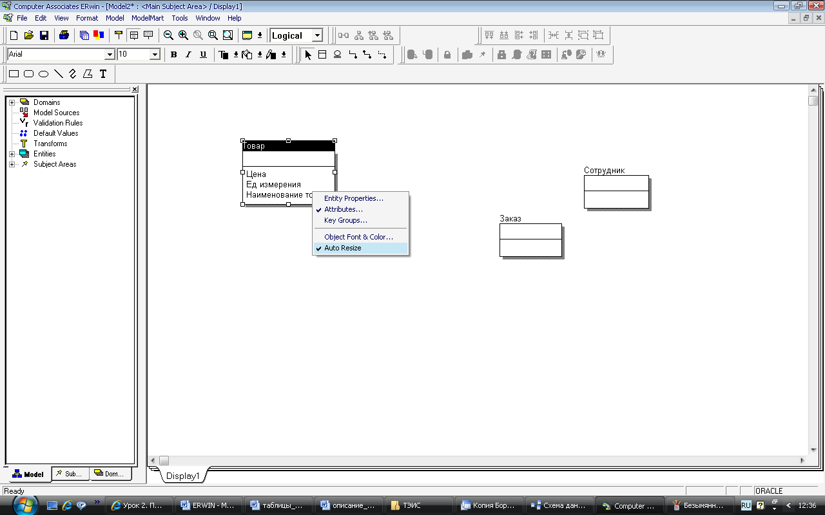Choose Key Groups... from context menu
825x515 pixels.
[x=360, y=220]
